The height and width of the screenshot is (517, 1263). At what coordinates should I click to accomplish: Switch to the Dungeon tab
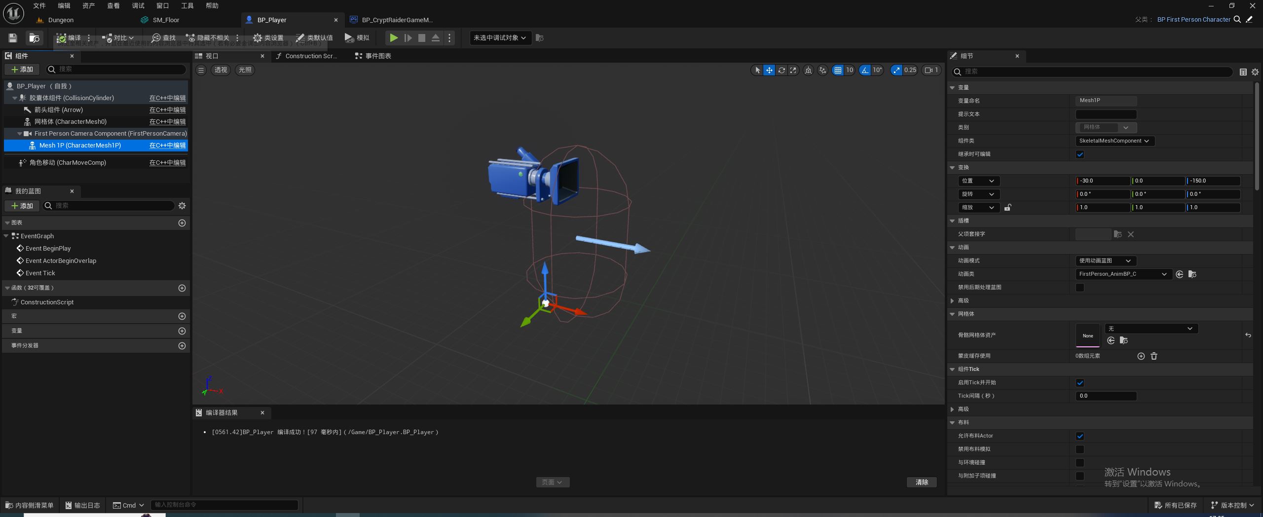[x=61, y=20]
